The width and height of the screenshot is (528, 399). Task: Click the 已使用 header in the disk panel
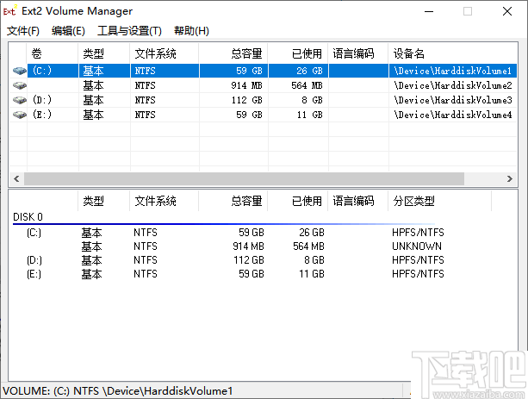298,201
